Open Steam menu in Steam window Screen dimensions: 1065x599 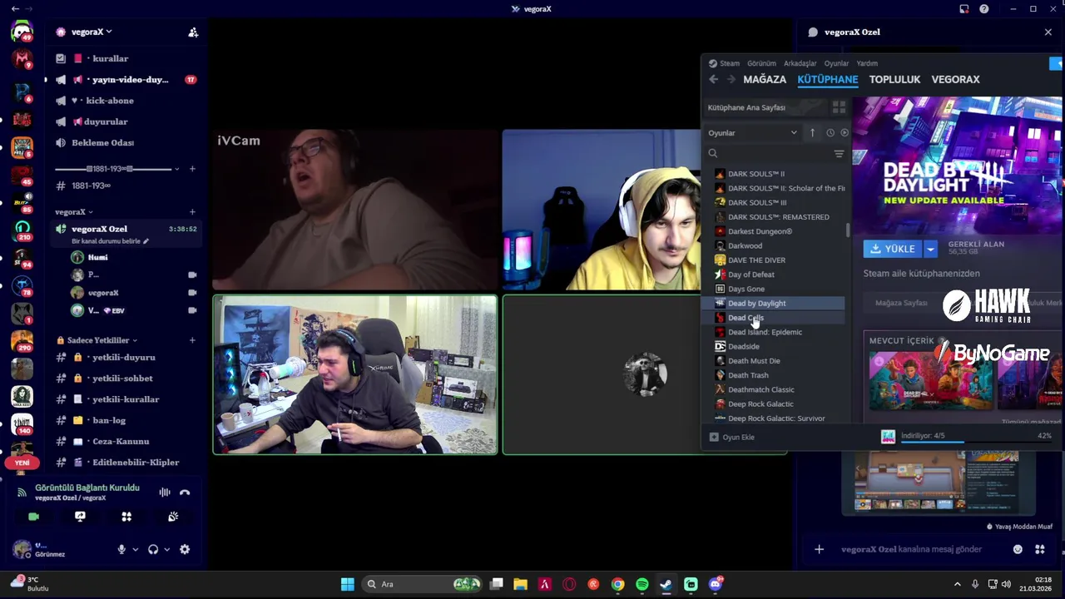730,63
